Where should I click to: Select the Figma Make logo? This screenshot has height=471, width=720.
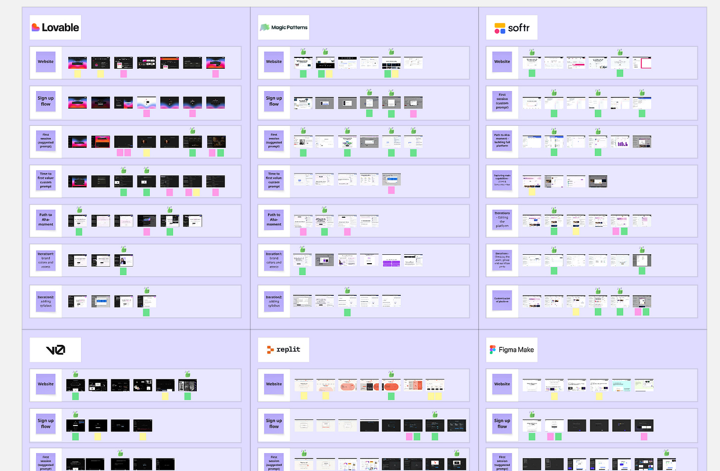click(512, 350)
